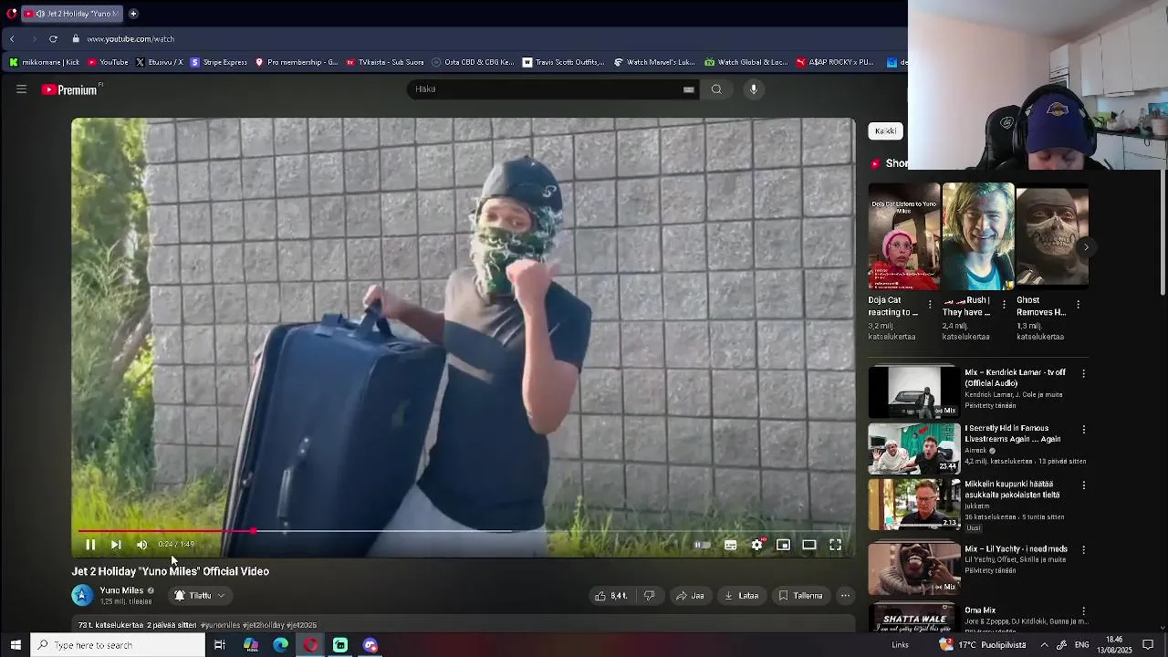Go back in the browser

coord(12,39)
